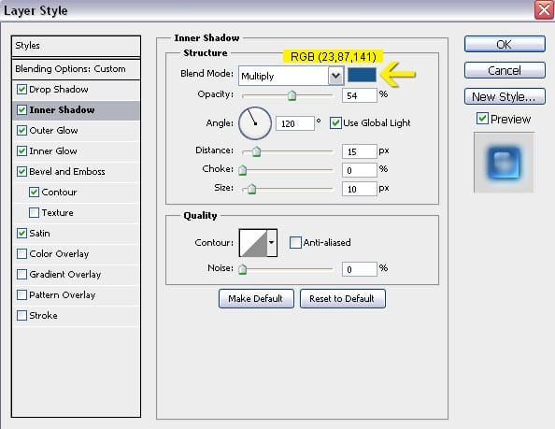555x429 pixels.
Task: Enable the Stroke checkbox
Action: [21, 315]
